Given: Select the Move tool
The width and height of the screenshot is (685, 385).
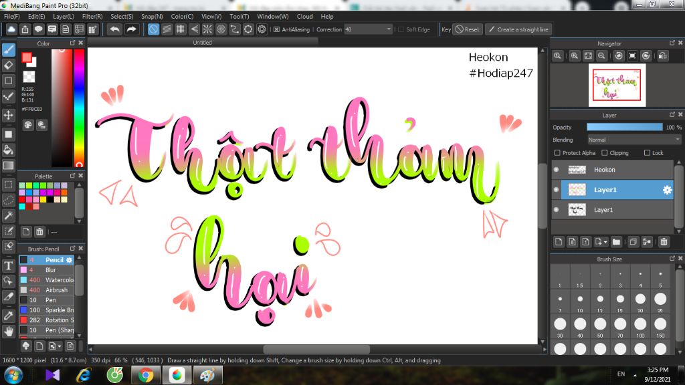Looking at the screenshot, I should click(8, 115).
